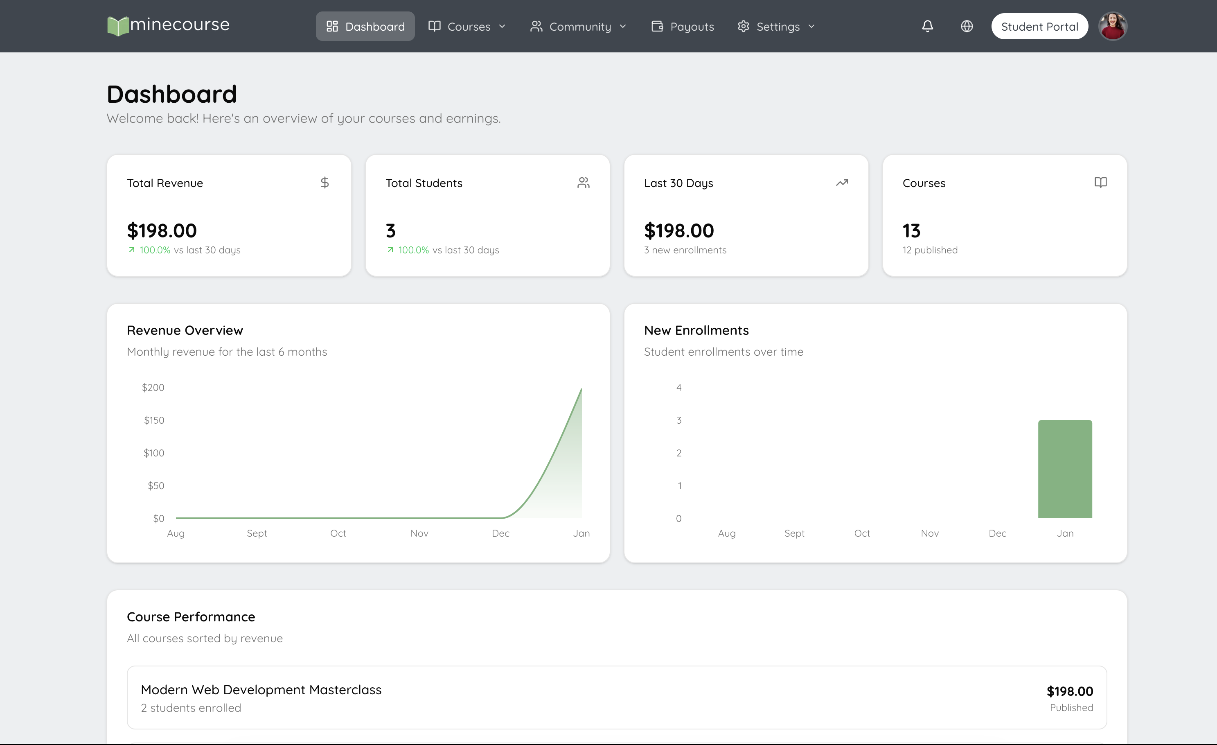This screenshot has width=1217, height=745.
Task: Click the notifications bell icon
Action: coord(927,26)
